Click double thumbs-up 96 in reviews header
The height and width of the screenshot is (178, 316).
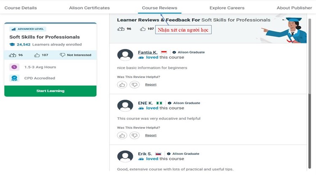click(124, 29)
